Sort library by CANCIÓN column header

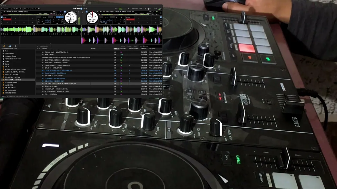point(44,49)
